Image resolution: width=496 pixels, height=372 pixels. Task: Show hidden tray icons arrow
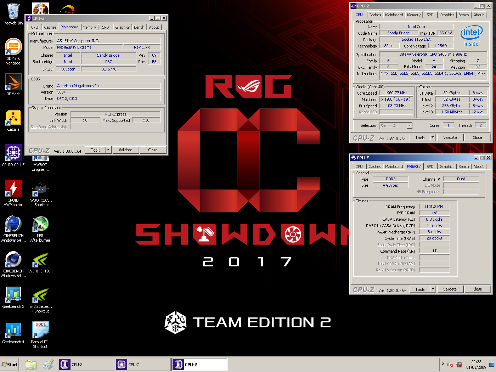(x=443, y=364)
